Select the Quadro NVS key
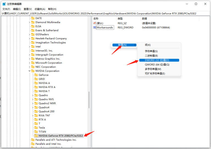Image resolution: width=211 pixels, height=149 pixels. (x=46, y=99)
